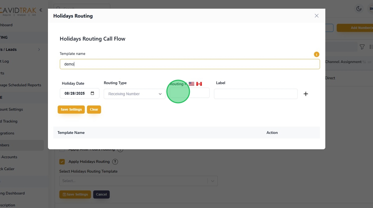Click the help icon beside Apply Holidays Routing
373x208 pixels.
pyautogui.click(x=115, y=162)
